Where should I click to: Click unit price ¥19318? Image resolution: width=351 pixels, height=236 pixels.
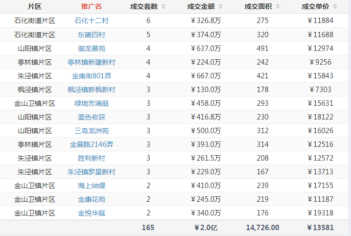[320, 213]
